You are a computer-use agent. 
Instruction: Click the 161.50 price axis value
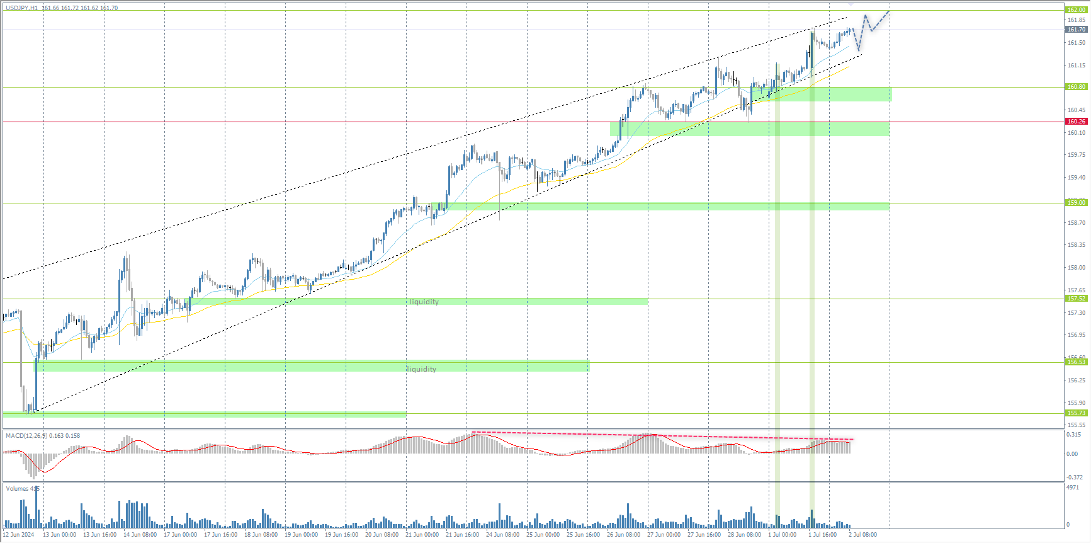(1077, 43)
